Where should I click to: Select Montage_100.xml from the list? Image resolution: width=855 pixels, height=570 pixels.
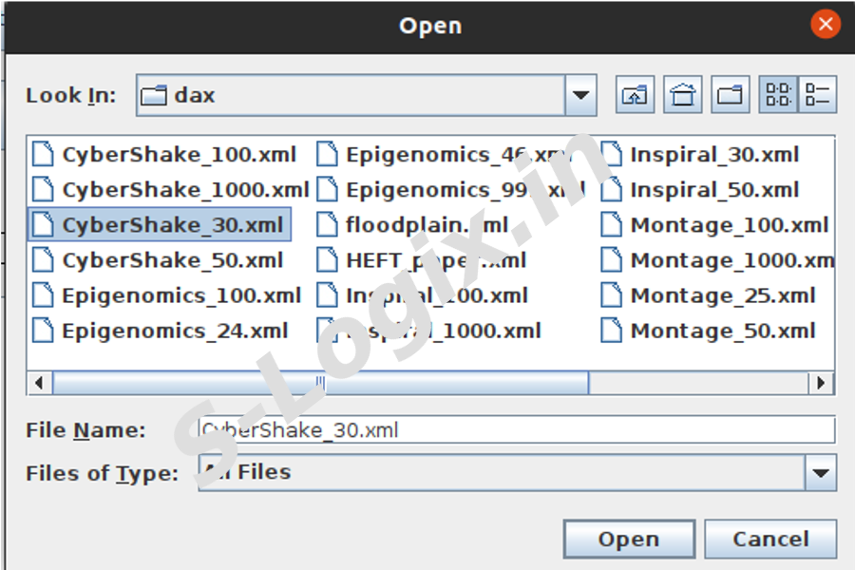(x=729, y=225)
